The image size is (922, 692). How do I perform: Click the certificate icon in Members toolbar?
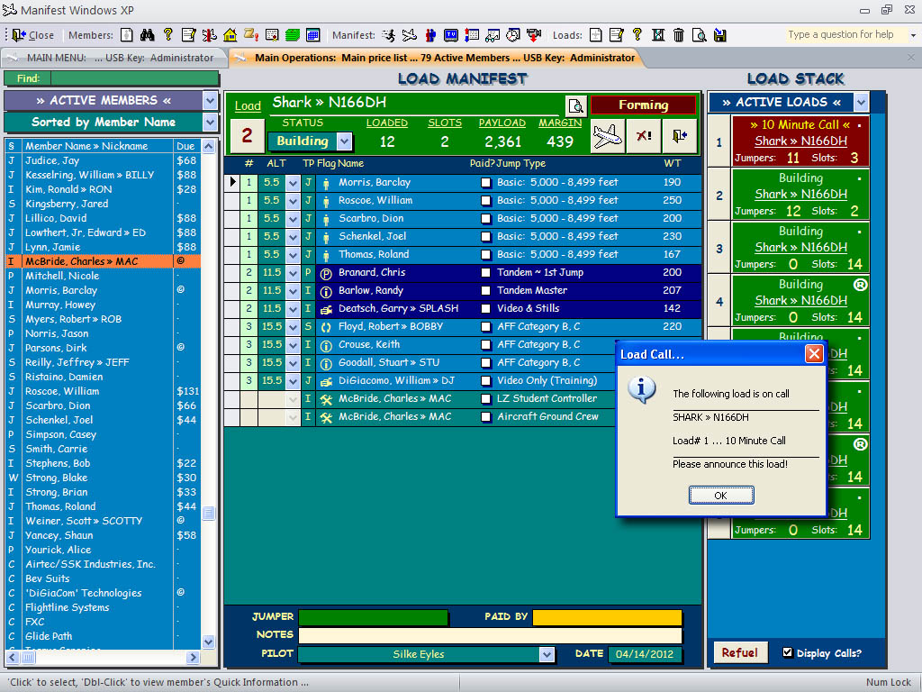tap(272, 35)
